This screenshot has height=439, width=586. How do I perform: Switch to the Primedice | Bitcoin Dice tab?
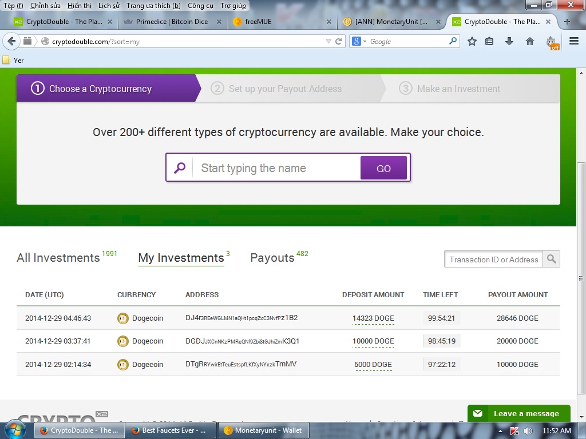[x=172, y=22]
